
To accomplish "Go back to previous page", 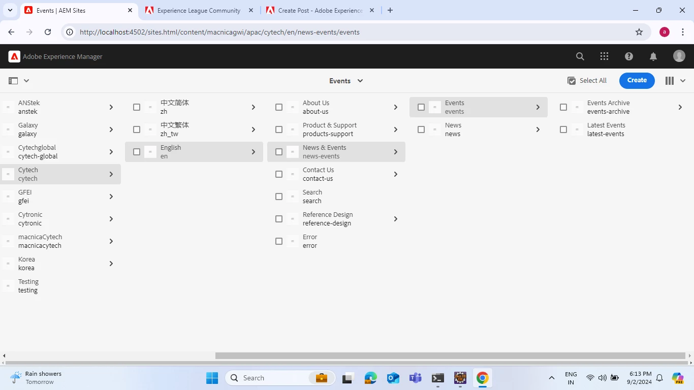I will tap(11, 32).
